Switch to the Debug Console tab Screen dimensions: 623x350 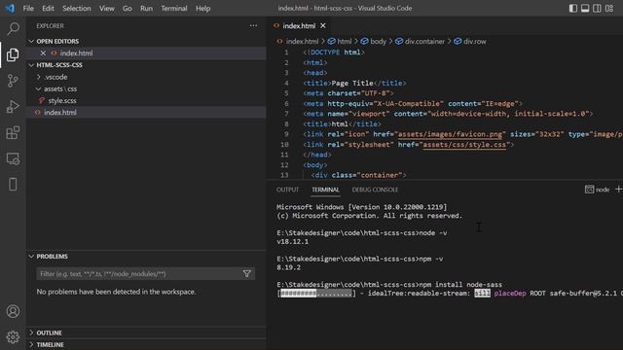(x=375, y=190)
